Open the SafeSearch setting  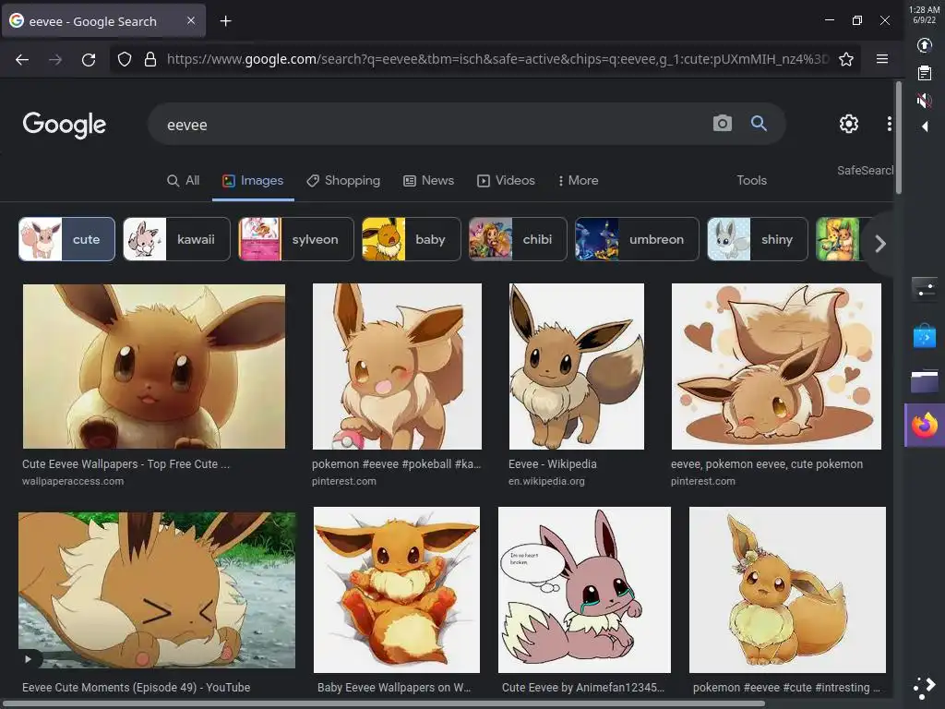865,170
